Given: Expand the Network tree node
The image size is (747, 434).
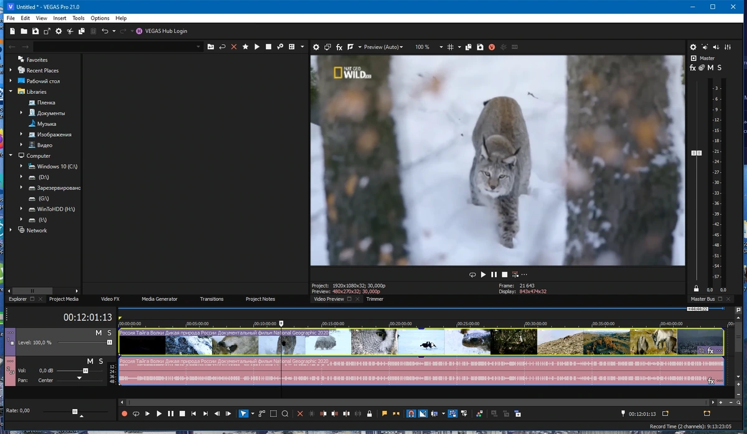Looking at the screenshot, I should (11, 230).
